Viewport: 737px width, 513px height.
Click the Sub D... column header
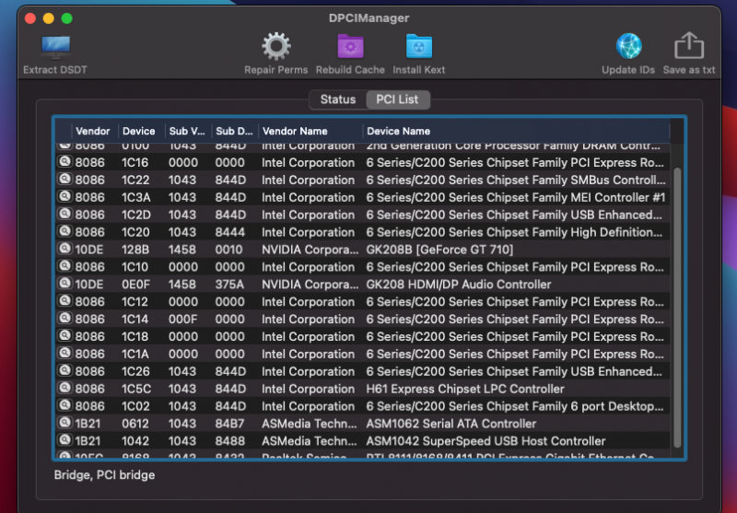click(x=234, y=131)
